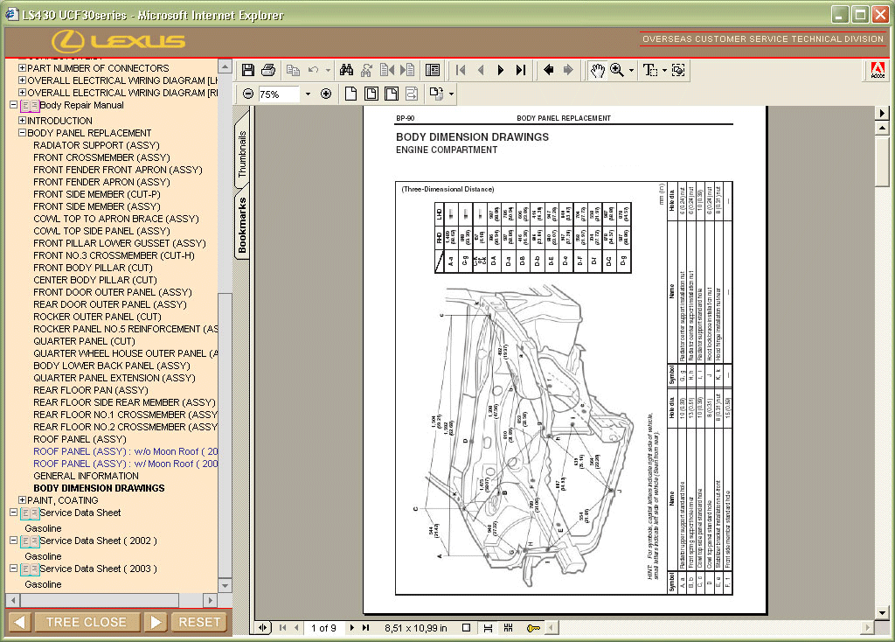Expand PART NUMBER OF CONNECTORS node

pyautogui.click(x=22, y=68)
